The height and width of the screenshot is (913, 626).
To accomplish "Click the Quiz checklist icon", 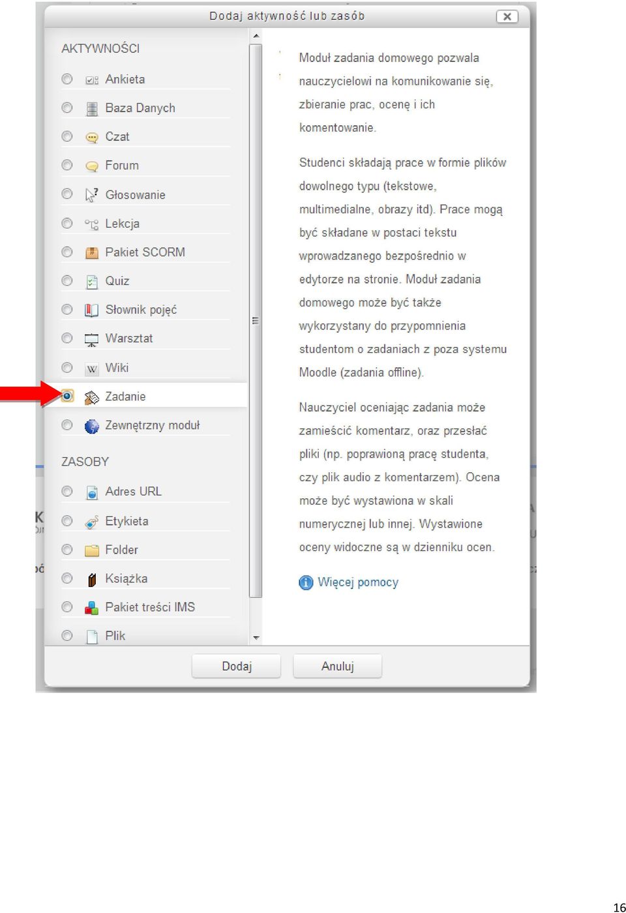I will tap(92, 281).
